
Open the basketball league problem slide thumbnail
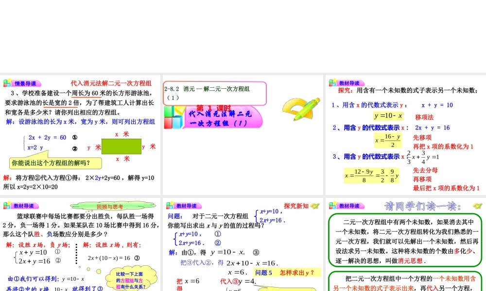(80, 244)
